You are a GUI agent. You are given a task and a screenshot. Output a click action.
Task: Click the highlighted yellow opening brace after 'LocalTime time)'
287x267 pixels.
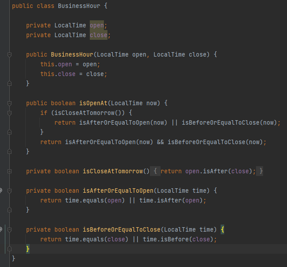(x=222, y=229)
